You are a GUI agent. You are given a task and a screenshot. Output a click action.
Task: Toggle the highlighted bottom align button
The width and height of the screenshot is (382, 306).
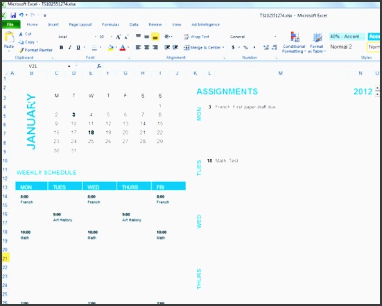coord(155,37)
